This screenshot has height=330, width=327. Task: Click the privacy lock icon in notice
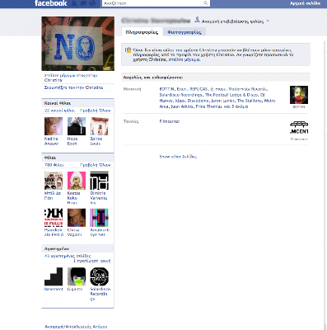pos(128,50)
